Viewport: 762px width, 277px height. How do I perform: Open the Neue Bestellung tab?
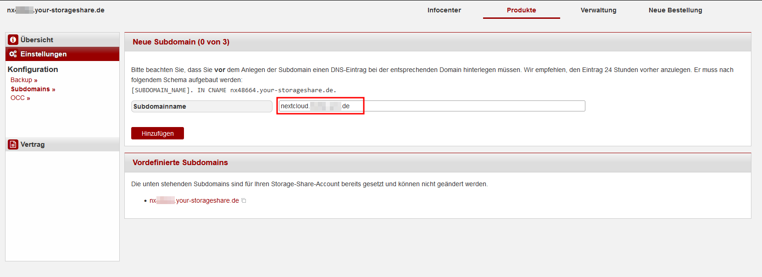[675, 10]
